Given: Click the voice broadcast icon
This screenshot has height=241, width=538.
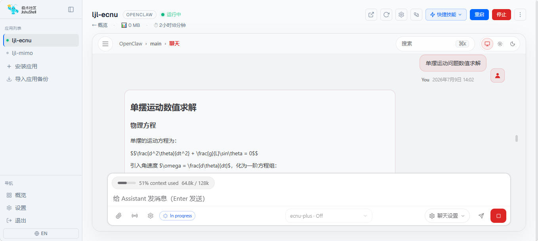Looking at the screenshot, I should pyautogui.click(x=135, y=216).
